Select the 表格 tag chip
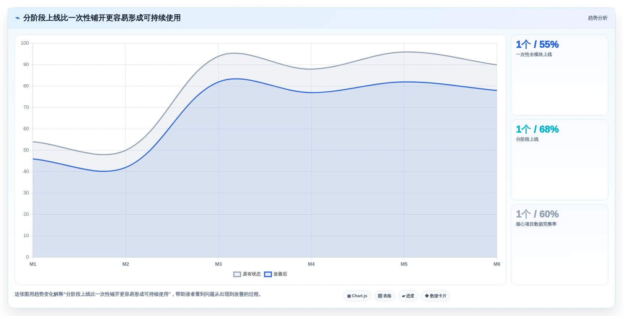 385,296
